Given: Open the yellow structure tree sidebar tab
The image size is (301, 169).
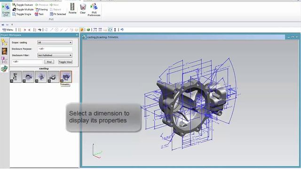Looking at the screenshot, I should coord(4,42).
